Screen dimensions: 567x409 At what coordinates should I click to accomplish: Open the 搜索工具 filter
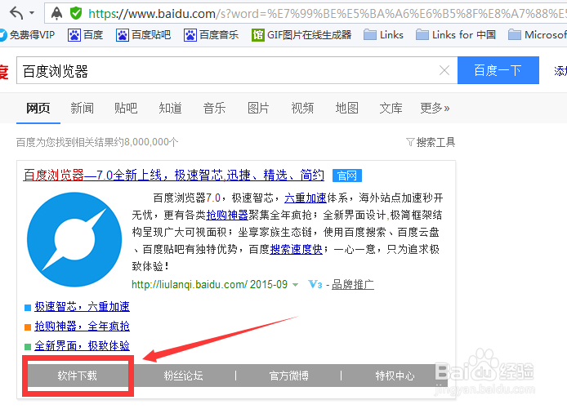click(431, 142)
